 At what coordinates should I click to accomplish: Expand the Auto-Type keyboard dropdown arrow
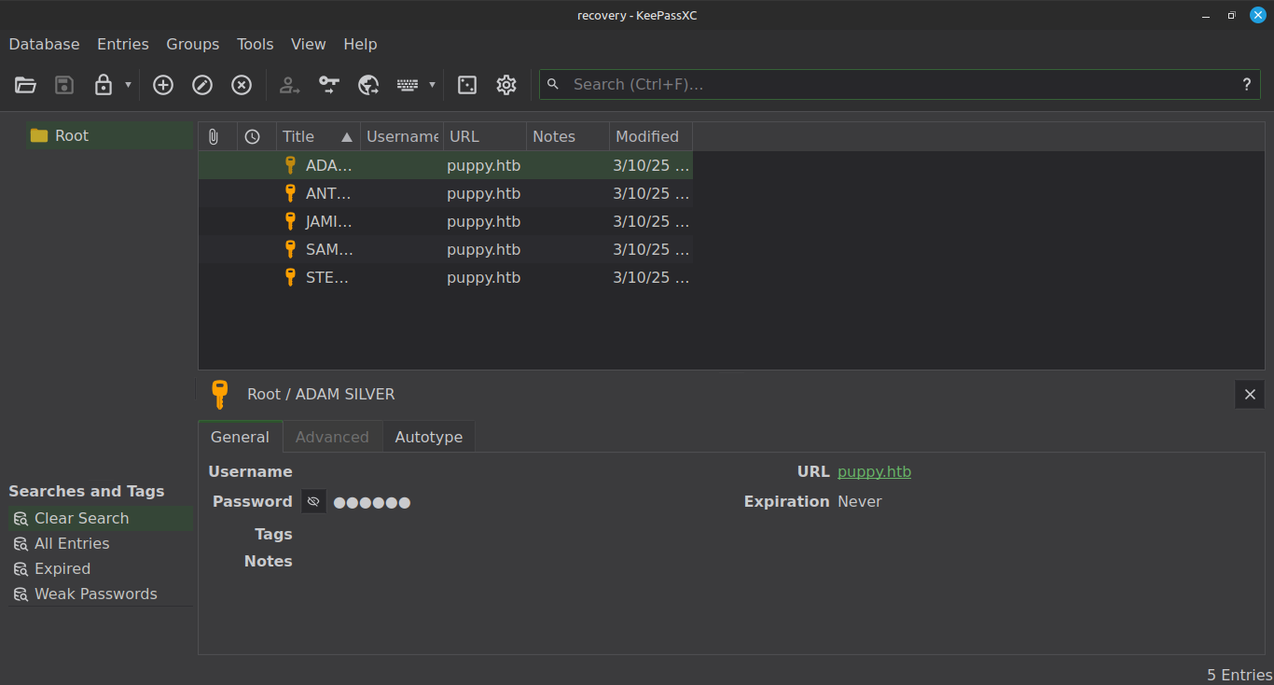point(432,85)
